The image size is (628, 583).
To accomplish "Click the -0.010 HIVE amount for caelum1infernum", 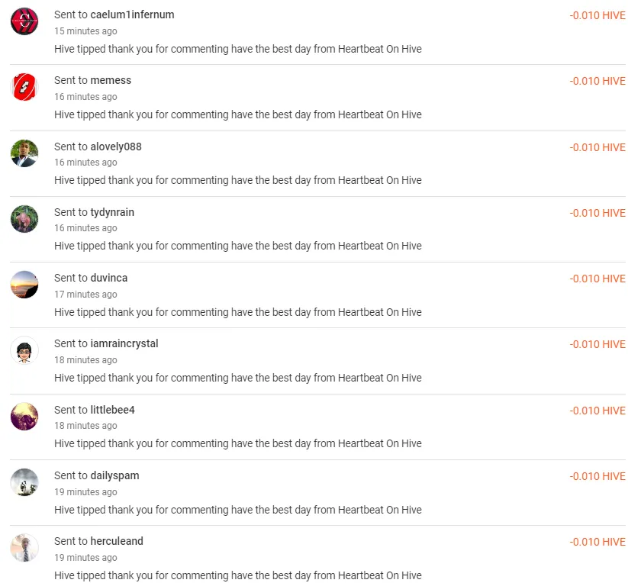I will [x=597, y=15].
